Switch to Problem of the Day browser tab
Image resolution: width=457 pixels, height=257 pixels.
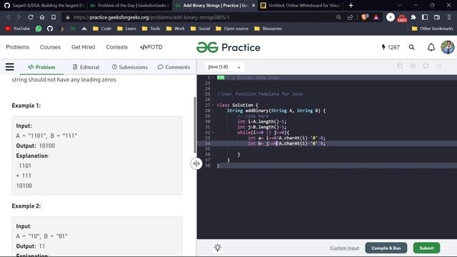pyautogui.click(x=130, y=5)
